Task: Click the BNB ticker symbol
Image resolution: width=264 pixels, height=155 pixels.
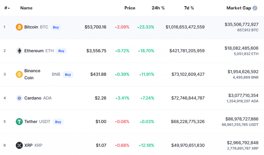Action: (56, 74)
